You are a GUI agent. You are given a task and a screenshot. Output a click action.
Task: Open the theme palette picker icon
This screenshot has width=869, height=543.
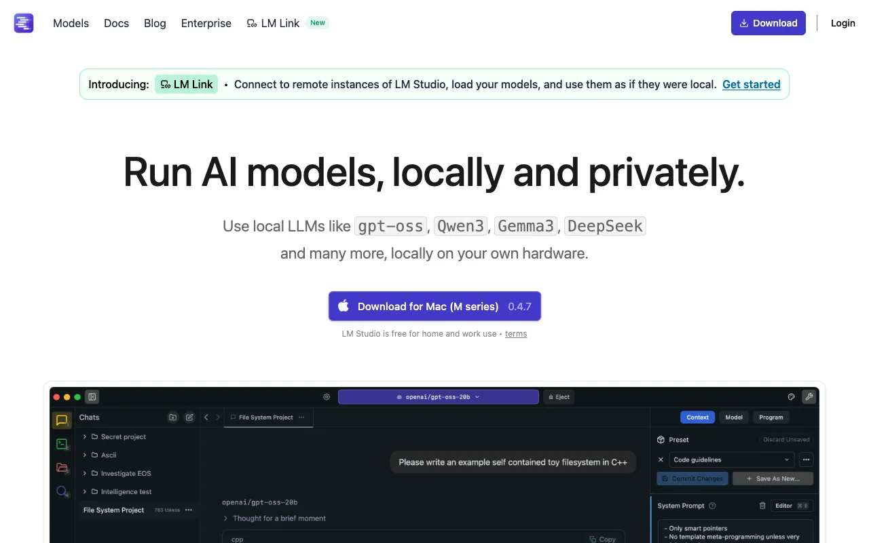tap(791, 396)
